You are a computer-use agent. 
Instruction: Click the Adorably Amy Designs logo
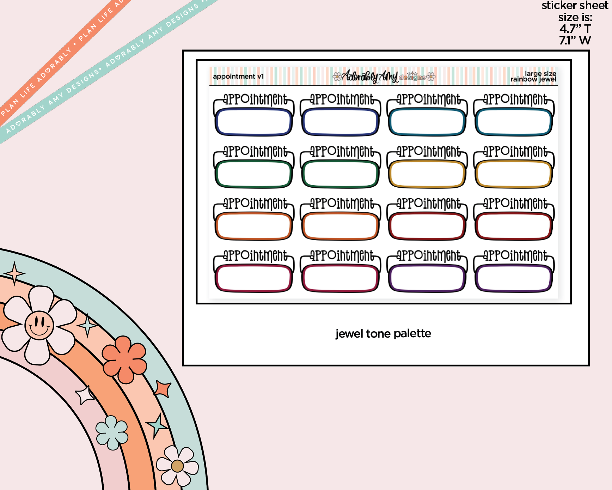tap(384, 76)
